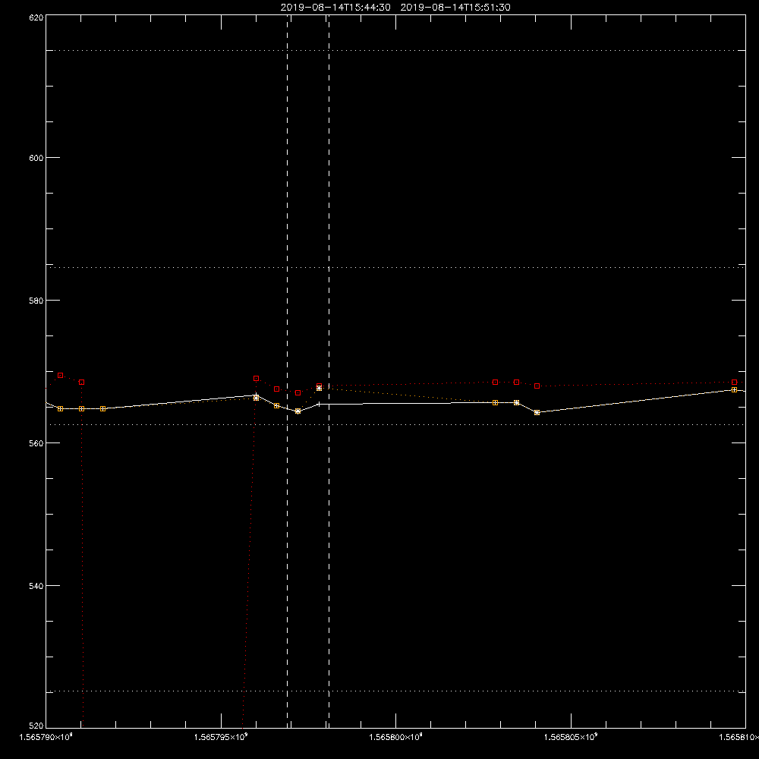The width and height of the screenshot is (759, 759).
Task: Click the 1.565805×10⁹ x-axis label
Action: 571,737
